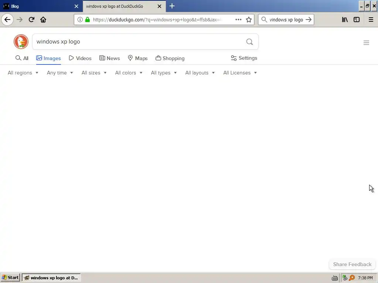Show site information icon in address bar

(80, 20)
